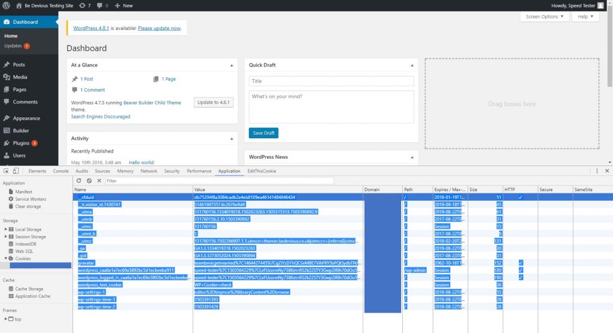Open the Be Devious Testing Site home link
613x333 pixels.
[x=44, y=5]
